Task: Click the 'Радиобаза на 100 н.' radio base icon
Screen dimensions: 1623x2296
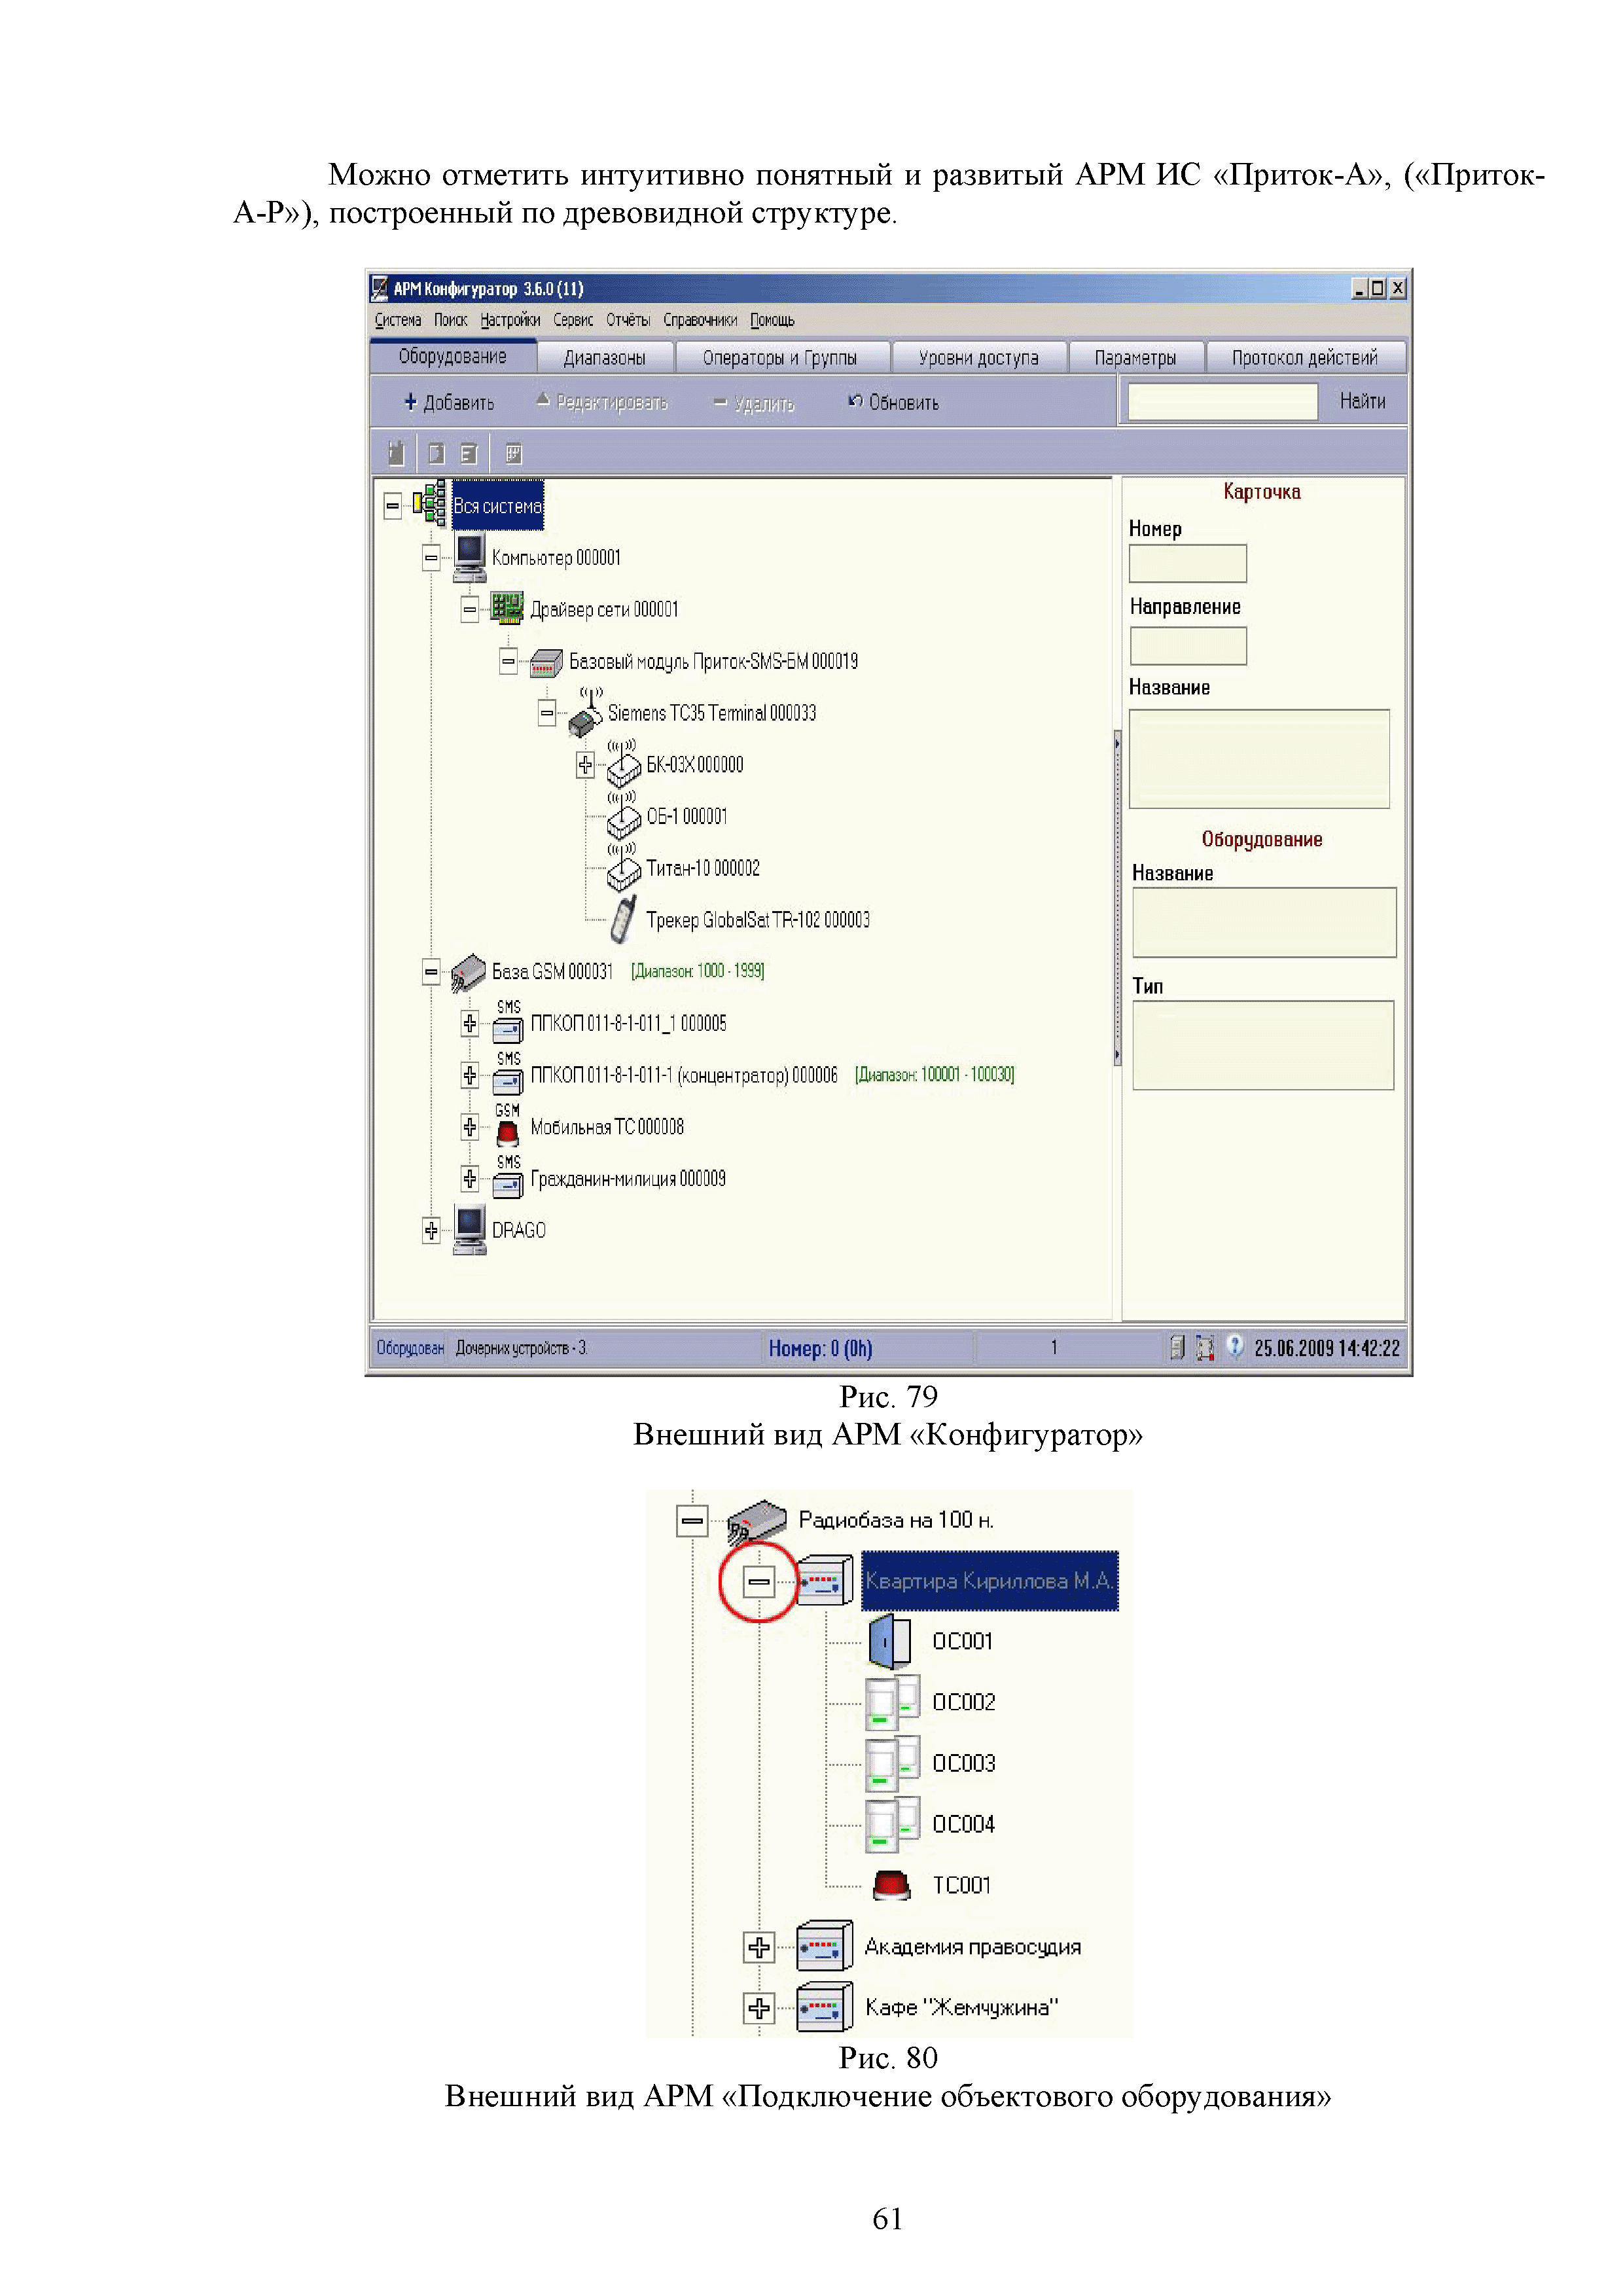Action: (x=756, y=1522)
